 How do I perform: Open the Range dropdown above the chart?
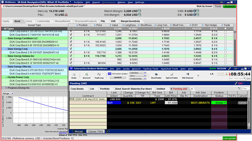tap(8, 93)
